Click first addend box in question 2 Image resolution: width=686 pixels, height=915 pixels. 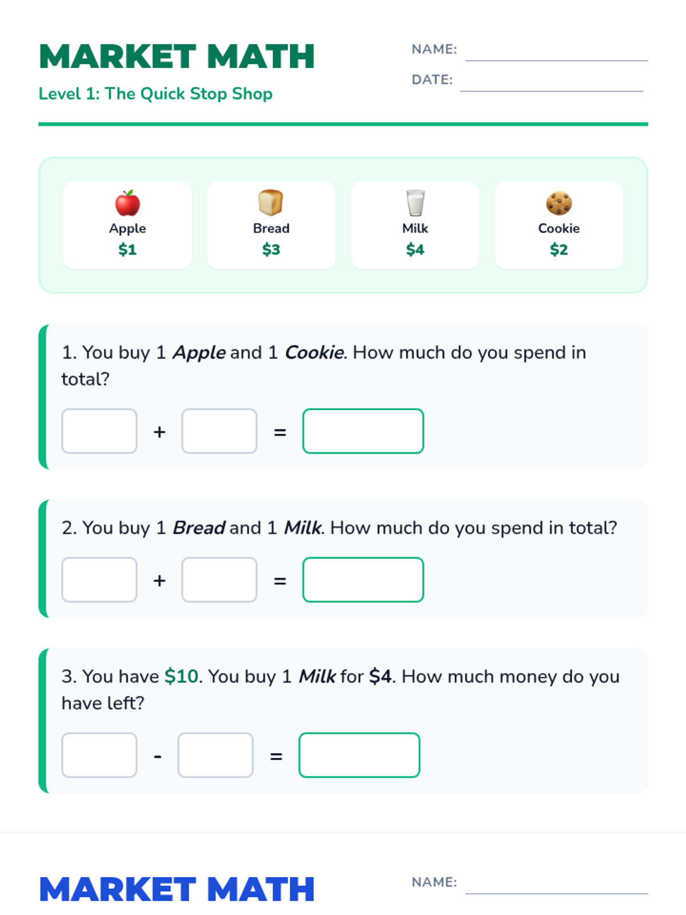pos(99,580)
